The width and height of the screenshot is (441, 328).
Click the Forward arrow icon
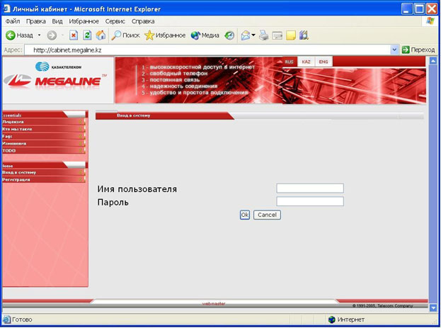tap(52, 35)
